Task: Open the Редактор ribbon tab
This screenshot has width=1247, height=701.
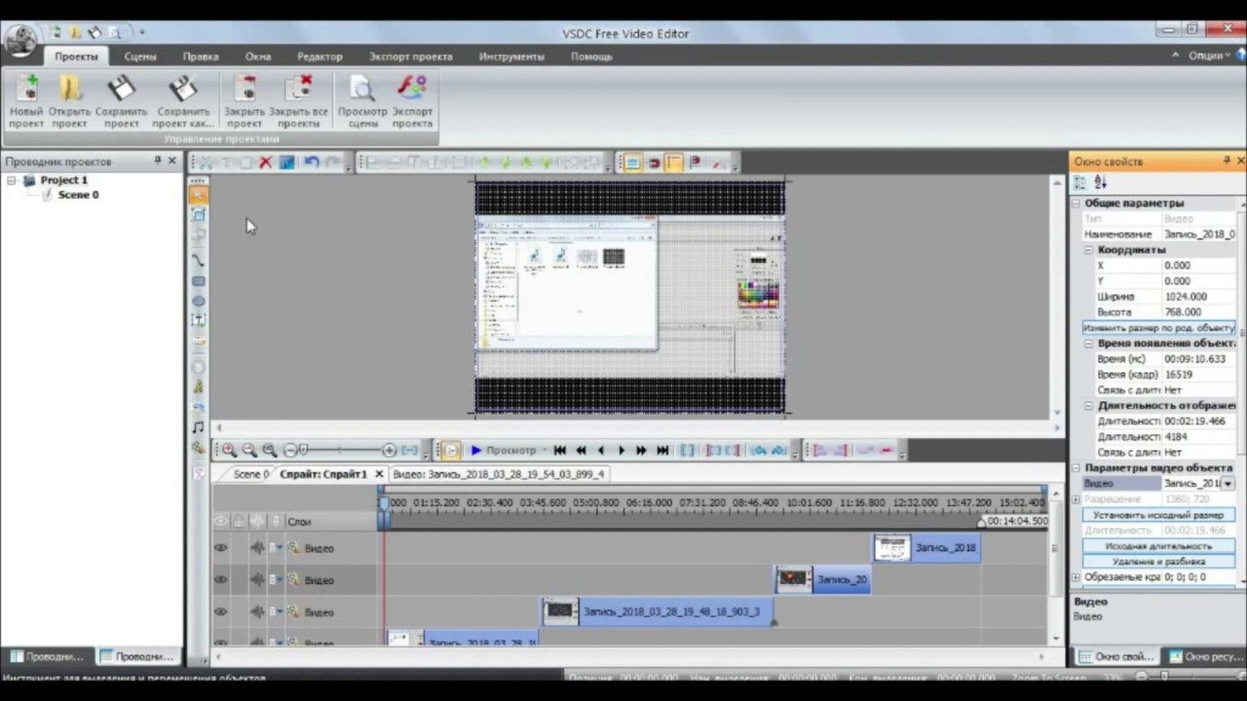Action: pyautogui.click(x=320, y=56)
